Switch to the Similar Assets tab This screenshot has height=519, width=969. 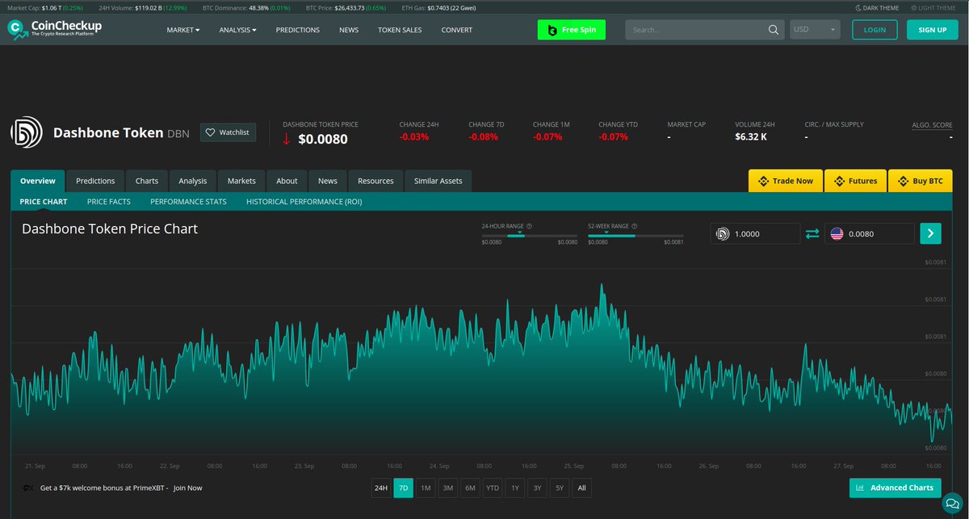[x=438, y=181]
